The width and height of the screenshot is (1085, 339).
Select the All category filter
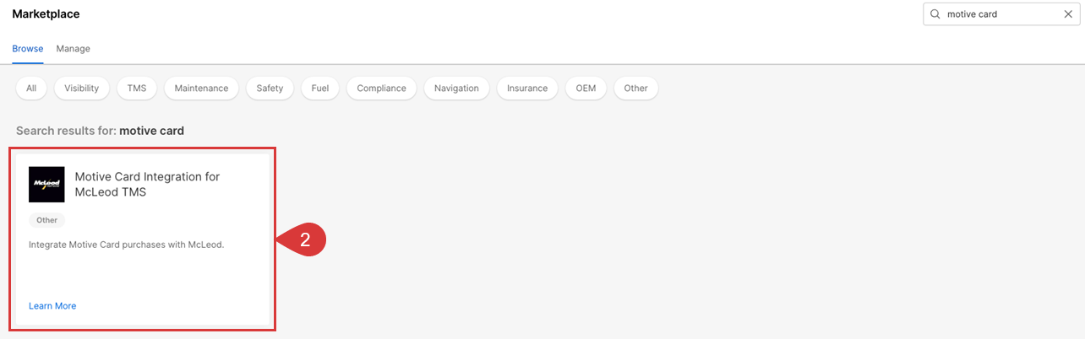(x=31, y=88)
